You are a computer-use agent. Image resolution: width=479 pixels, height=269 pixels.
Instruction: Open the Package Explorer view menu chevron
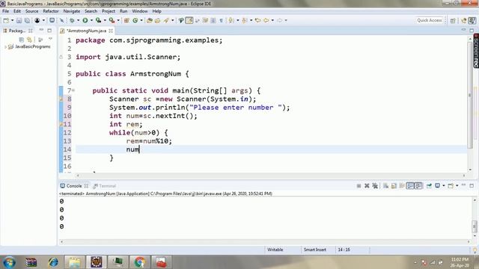[50, 39]
